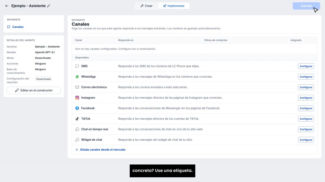This screenshot has width=325, height=182.
Task: Configure the Widget de chat channel
Action: (306, 140)
